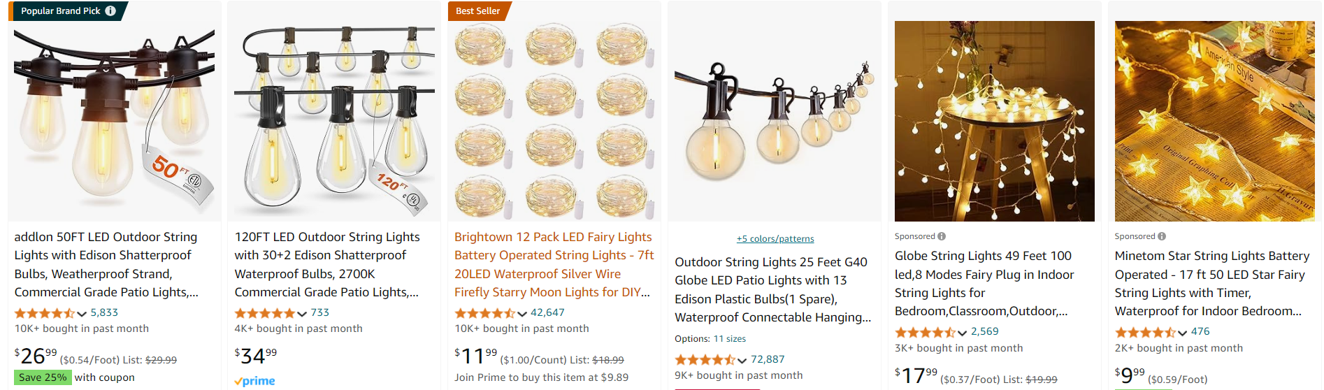Click the info icon beside Globe lights Sponsored label
The width and height of the screenshot is (1324, 390).
[942, 236]
